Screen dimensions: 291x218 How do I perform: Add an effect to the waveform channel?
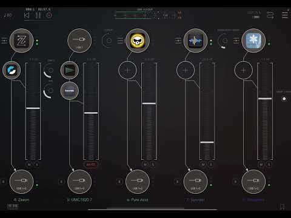186,70
